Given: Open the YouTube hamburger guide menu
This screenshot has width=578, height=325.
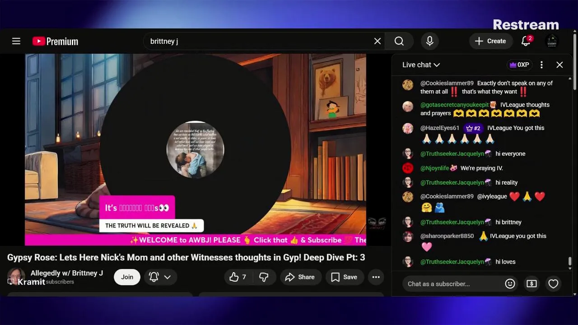Looking at the screenshot, I should [16, 41].
